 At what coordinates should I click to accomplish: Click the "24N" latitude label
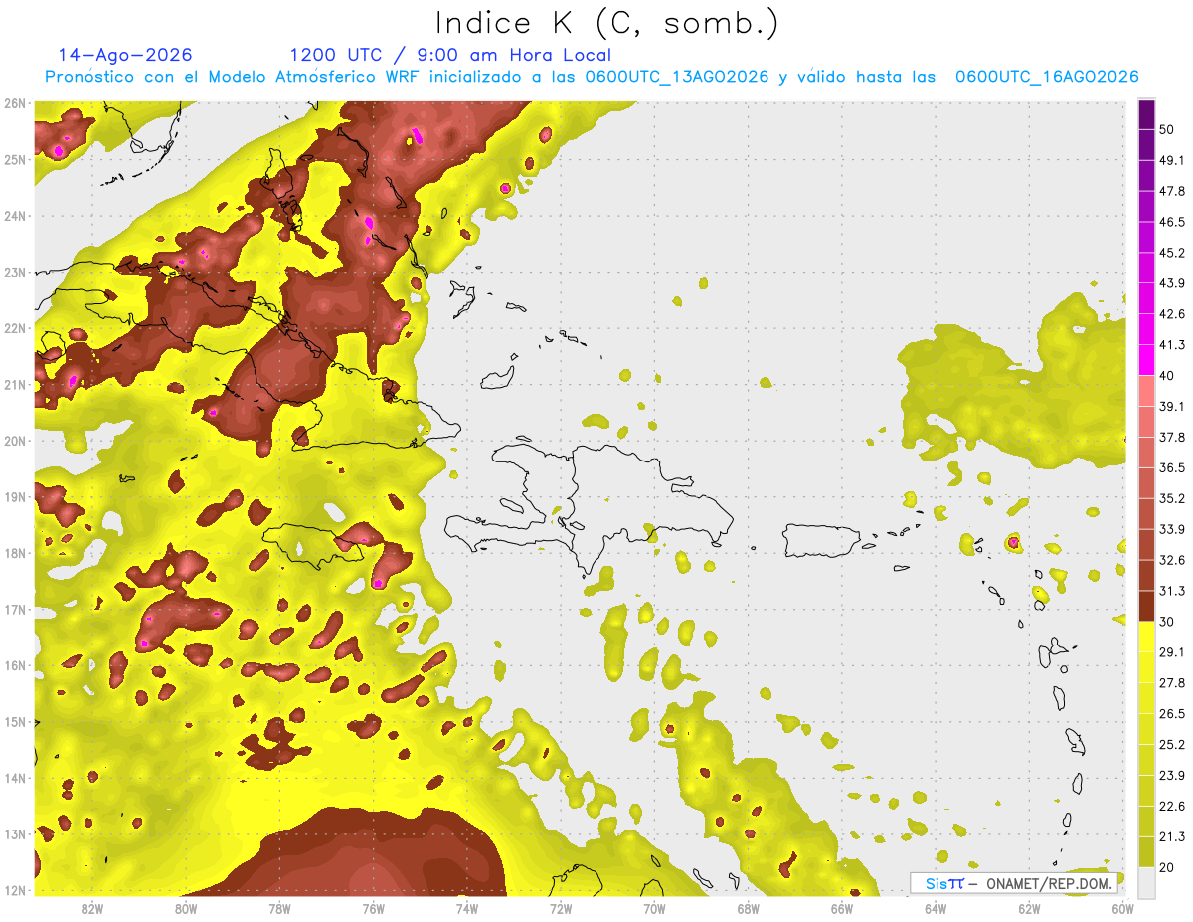click(x=15, y=216)
